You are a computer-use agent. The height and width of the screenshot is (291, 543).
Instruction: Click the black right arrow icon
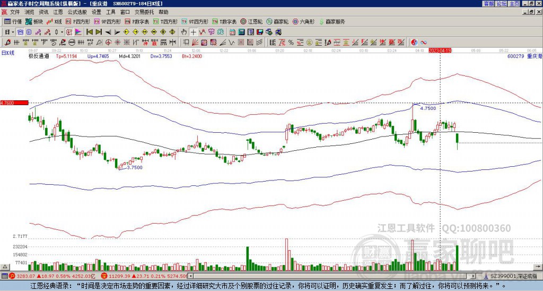pyautogui.click(x=117, y=32)
